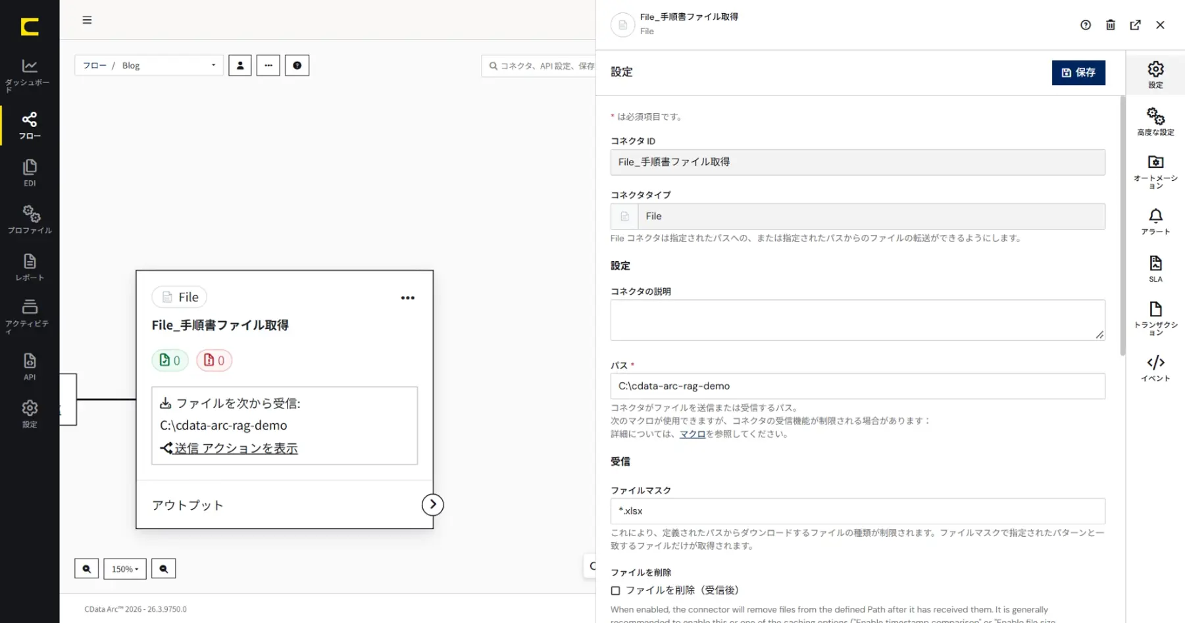Click the flow info icon button

[x=297, y=65]
